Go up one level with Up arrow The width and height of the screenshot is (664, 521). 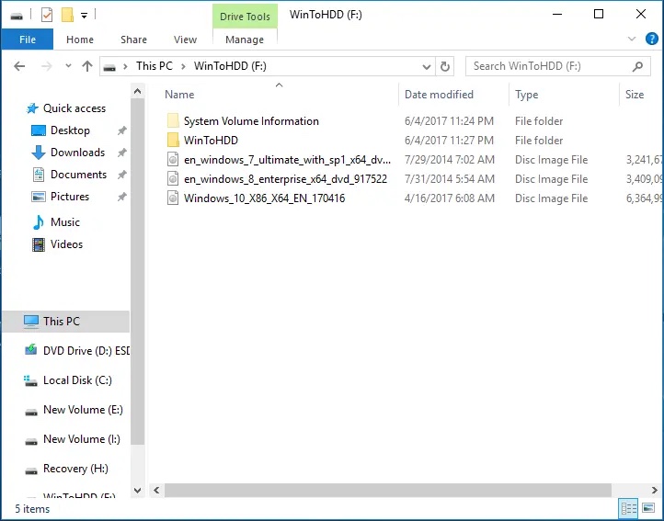click(x=87, y=66)
